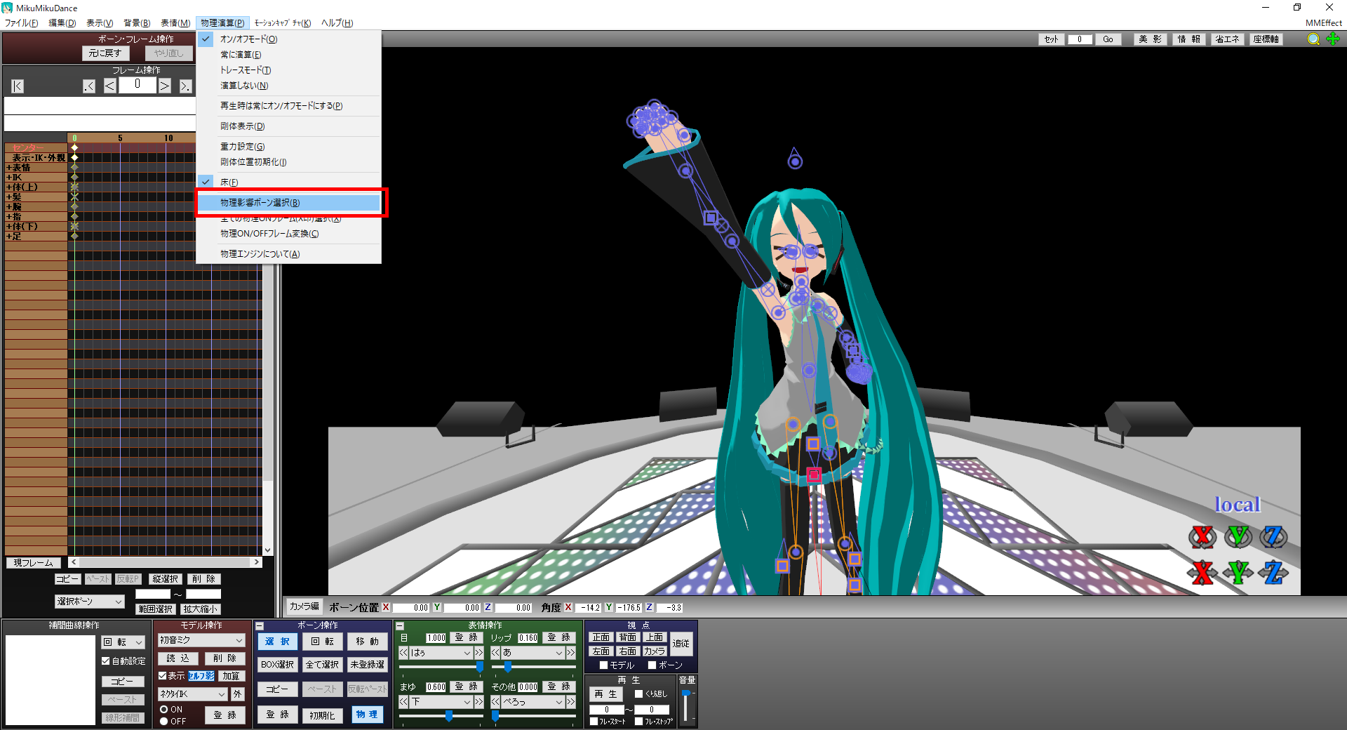
Task: Click the local move Y axis icon
Action: point(1238,573)
